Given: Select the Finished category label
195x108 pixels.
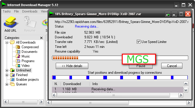Looking at the screenshot, I should coord(22,75).
